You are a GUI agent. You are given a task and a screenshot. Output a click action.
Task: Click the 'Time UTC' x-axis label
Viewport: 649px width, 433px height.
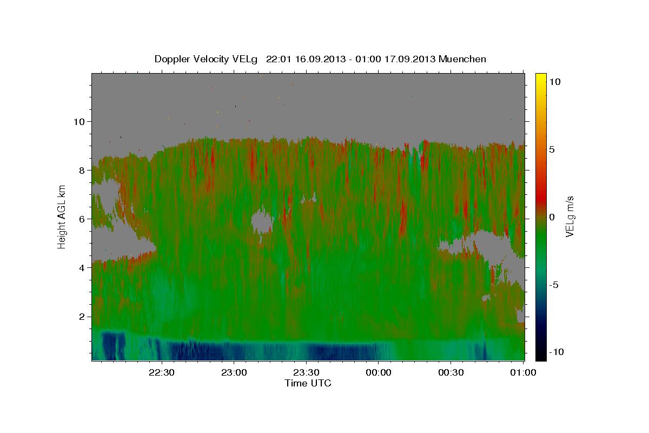click(x=308, y=383)
